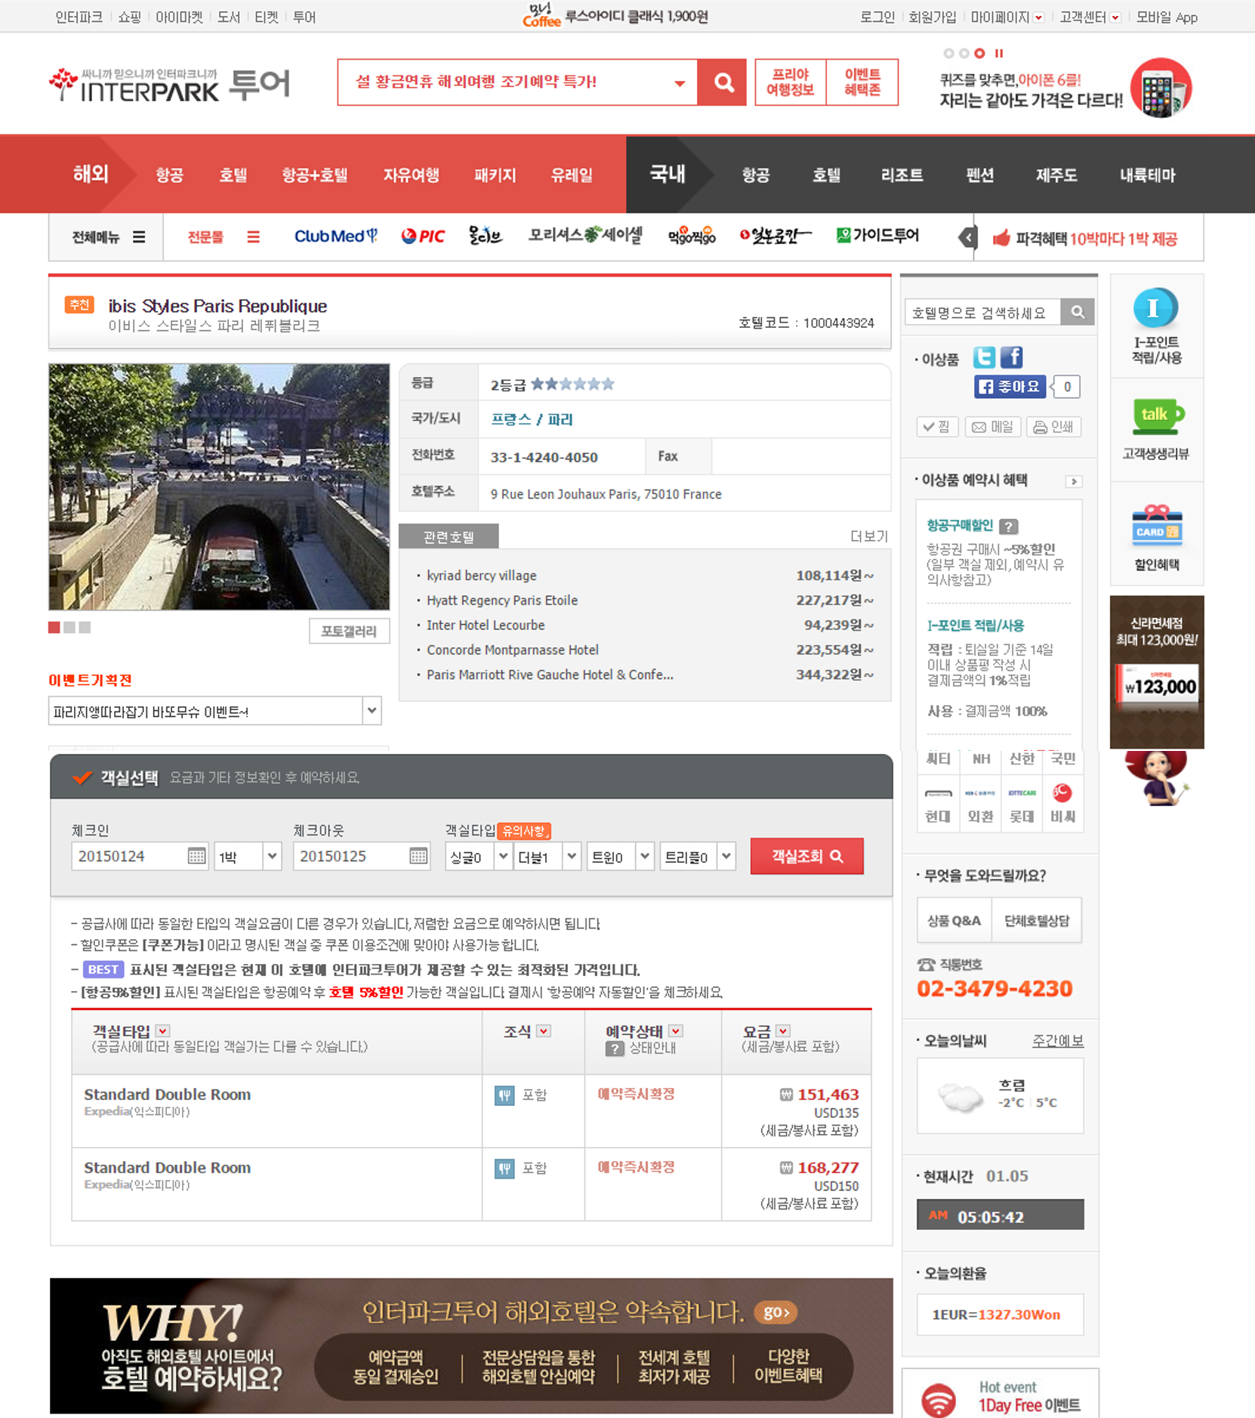This screenshot has height=1418, width=1255.
Task: Click the Facebook 좋아요 like button
Action: pyautogui.click(x=1010, y=387)
